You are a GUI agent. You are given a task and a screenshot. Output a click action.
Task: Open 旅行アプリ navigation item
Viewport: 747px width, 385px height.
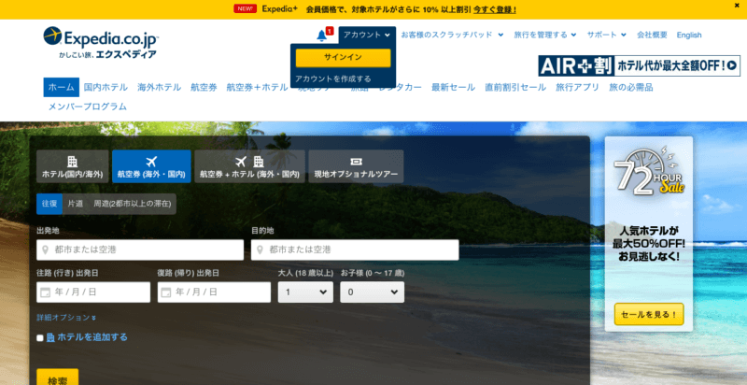(577, 87)
